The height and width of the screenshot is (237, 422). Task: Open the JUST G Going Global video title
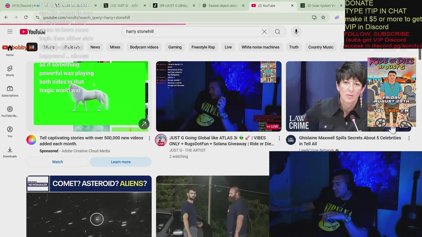pos(222,141)
